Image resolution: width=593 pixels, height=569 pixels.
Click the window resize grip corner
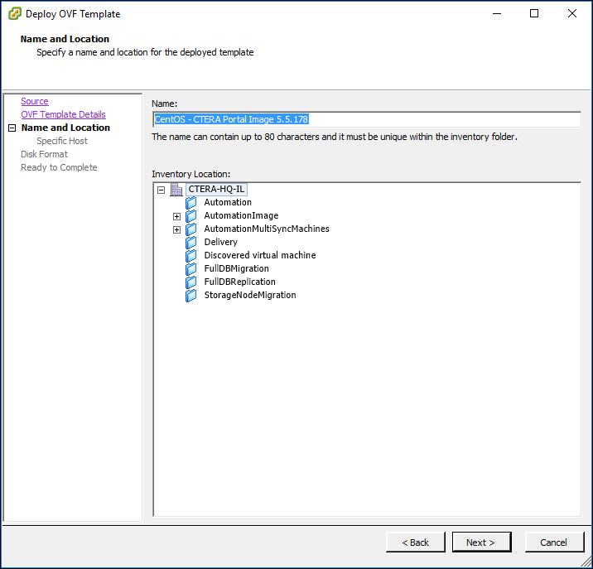[586, 562]
